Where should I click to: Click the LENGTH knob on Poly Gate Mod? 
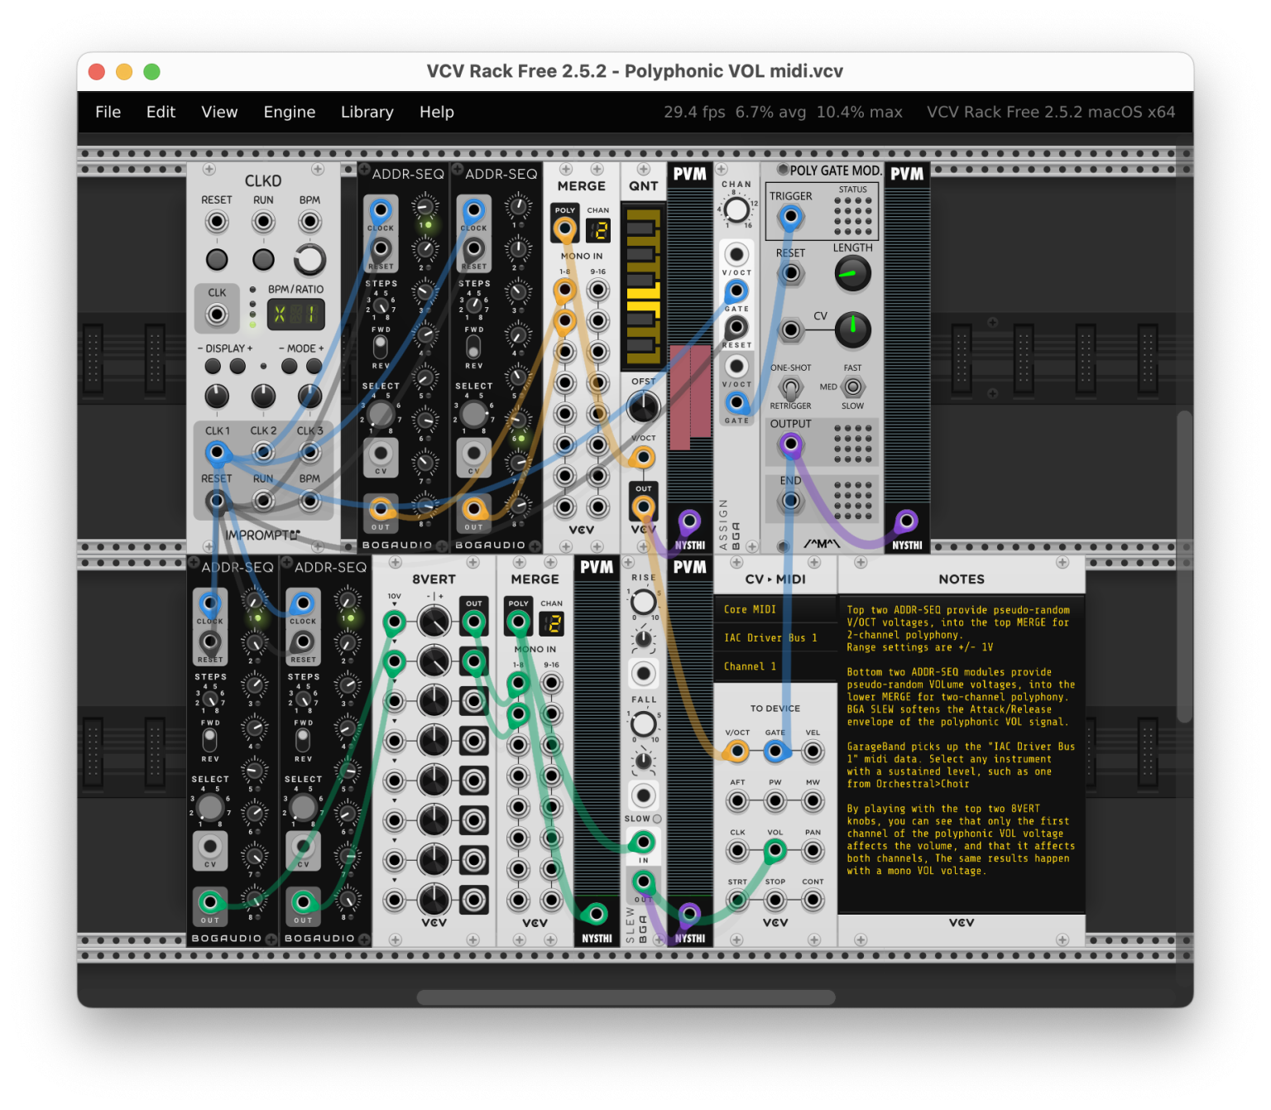point(852,274)
